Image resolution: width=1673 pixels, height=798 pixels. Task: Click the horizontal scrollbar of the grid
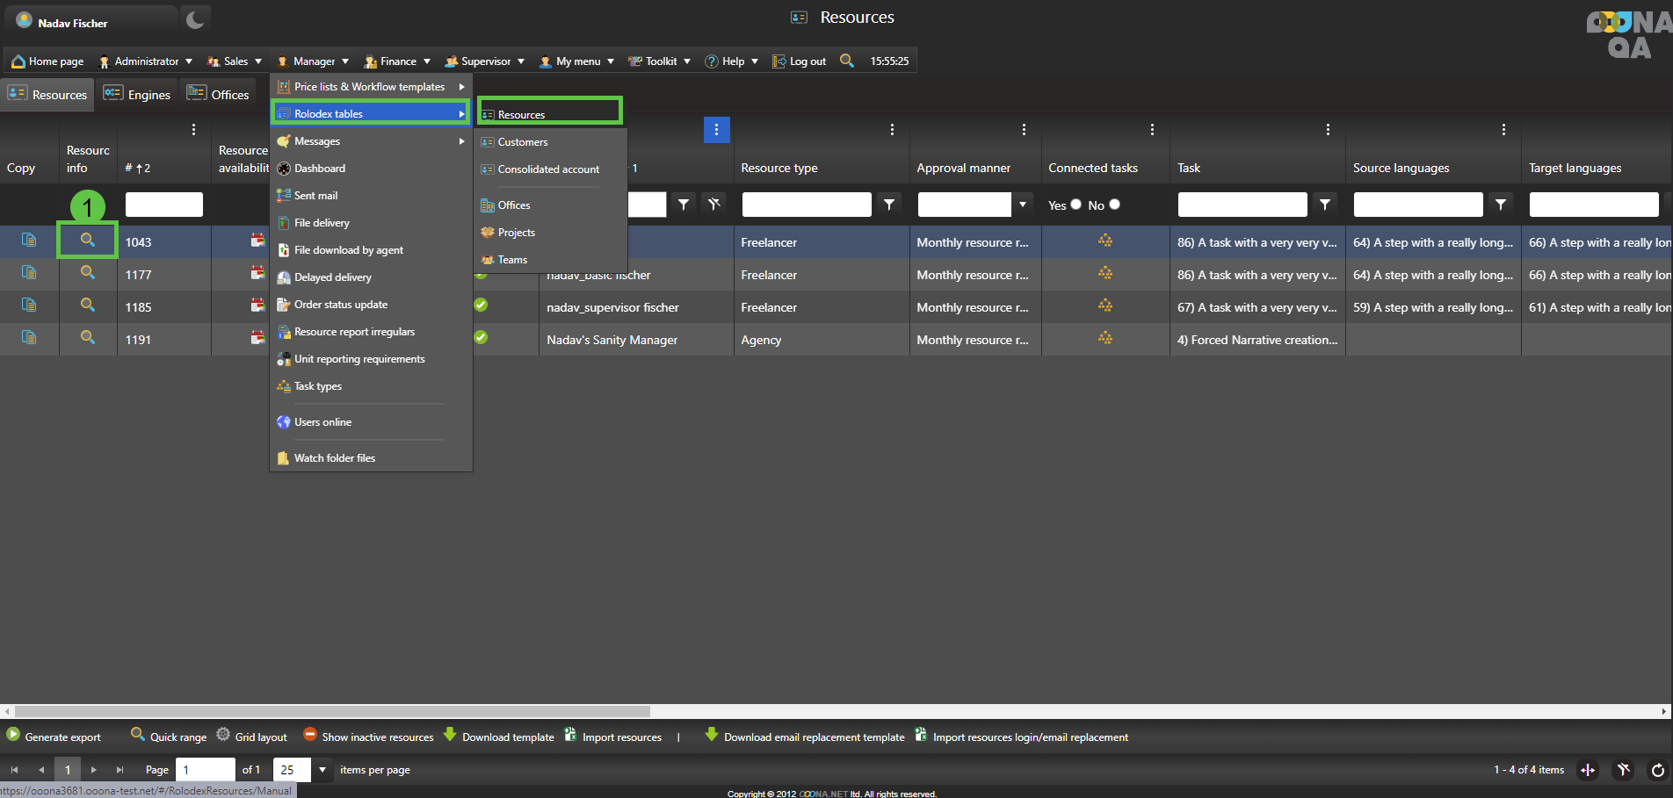(x=332, y=711)
